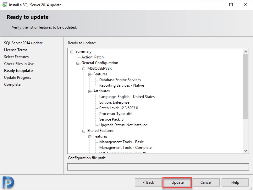This screenshot has width=253, height=190.
Task: Select the SQL Server 2014 update step
Action: pyautogui.click(x=23, y=43)
